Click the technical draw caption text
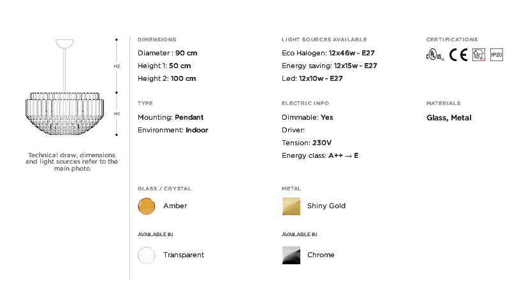 [x=72, y=162]
